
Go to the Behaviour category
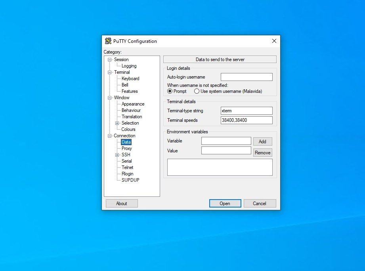click(x=131, y=110)
